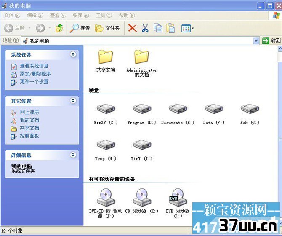Select the Data (F:) drive
This screenshot has height=236, width=282.
214,114
